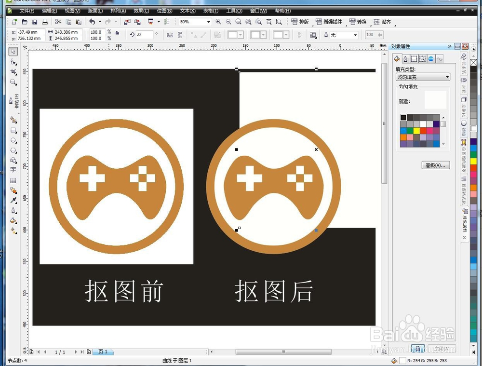Open the 排列(A) menu
The height and width of the screenshot is (366, 482).
point(118,11)
